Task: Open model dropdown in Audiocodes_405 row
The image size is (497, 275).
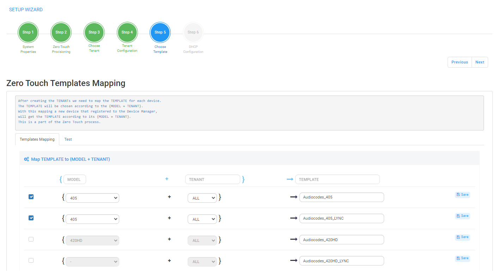Action: pyautogui.click(x=92, y=198)
